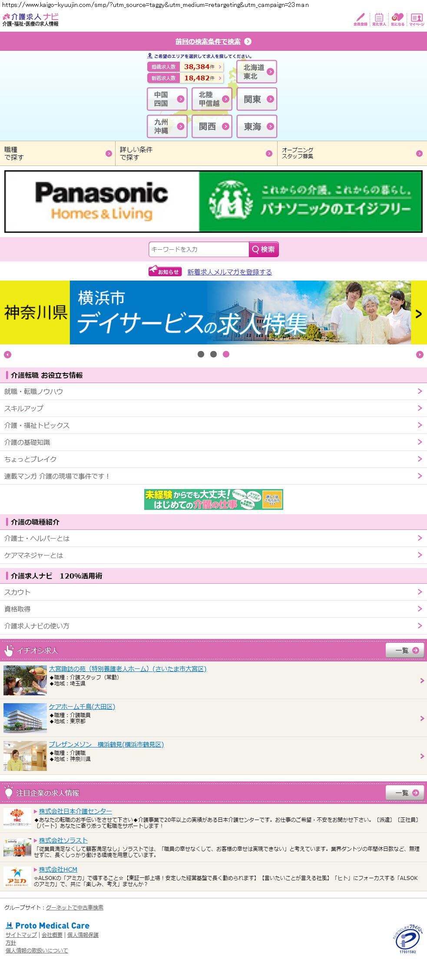This screenshot has width=427, height=959.
Task: Open 気になる heart icon
Action: click(397, 19)
